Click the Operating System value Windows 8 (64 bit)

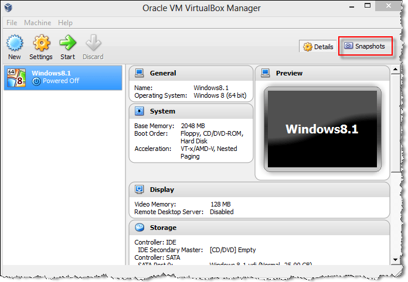(x=220, y=95)
